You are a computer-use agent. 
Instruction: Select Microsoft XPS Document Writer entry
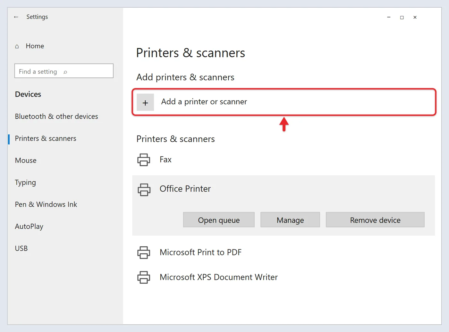pos(219,277)
